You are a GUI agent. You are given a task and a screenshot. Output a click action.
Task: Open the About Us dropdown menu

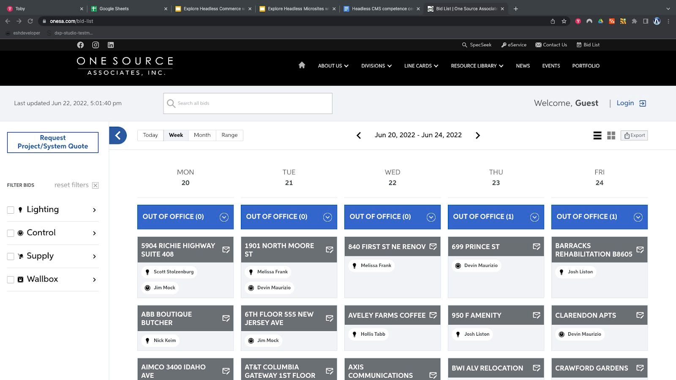[333, 66]
